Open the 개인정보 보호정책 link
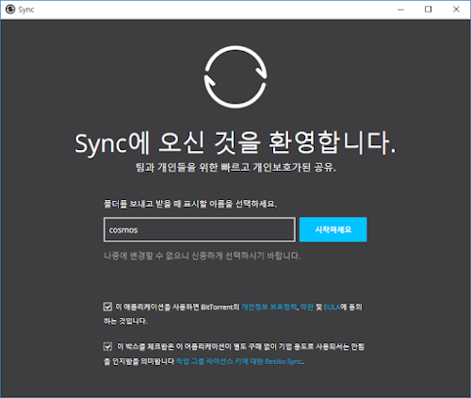Viewport: 471px width, 398px height. pyautogui.click(x=268, y=307)
